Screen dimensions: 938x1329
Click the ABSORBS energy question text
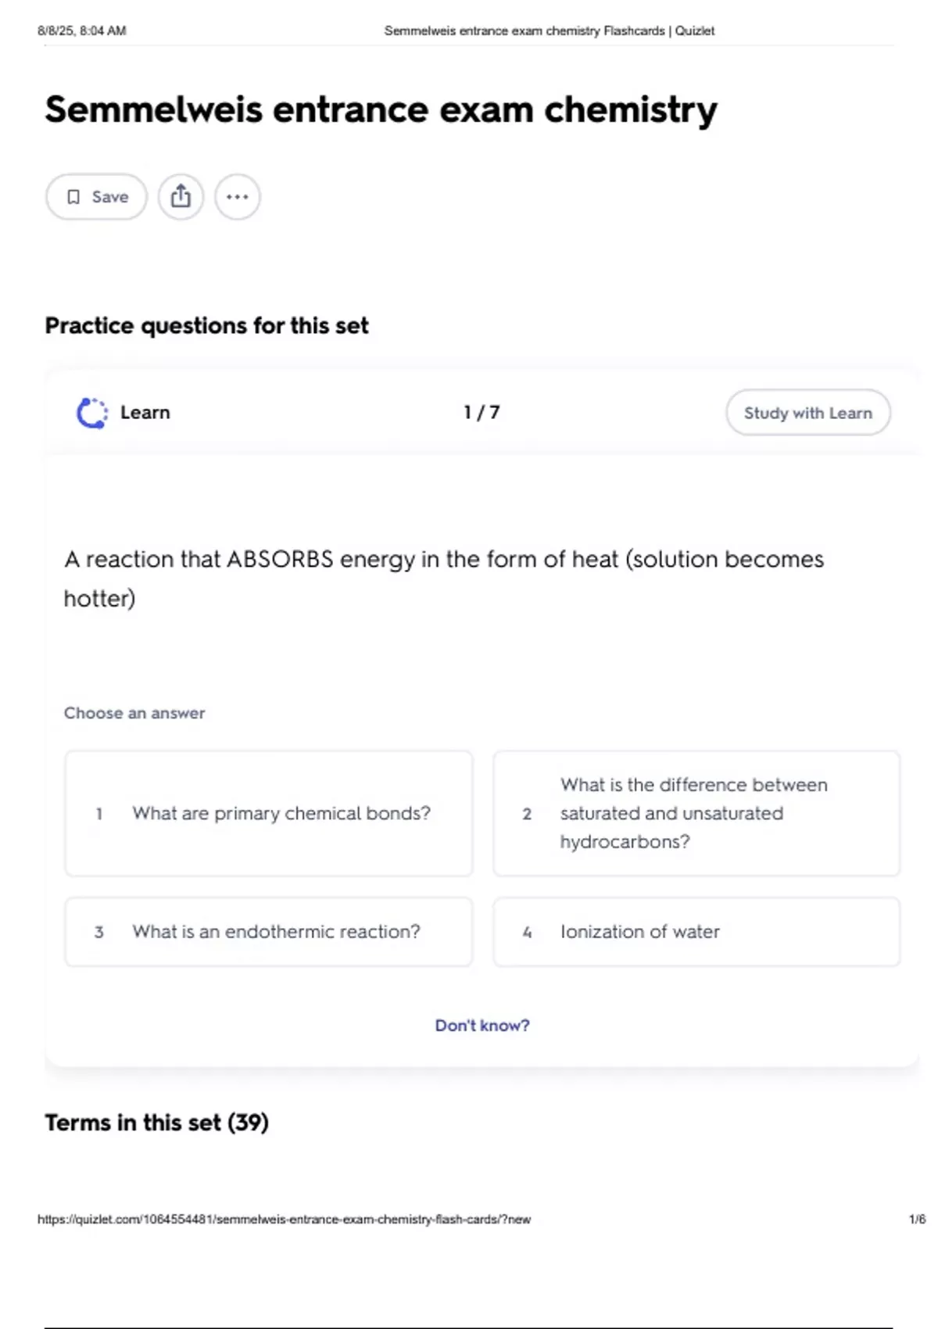[444, 579]
